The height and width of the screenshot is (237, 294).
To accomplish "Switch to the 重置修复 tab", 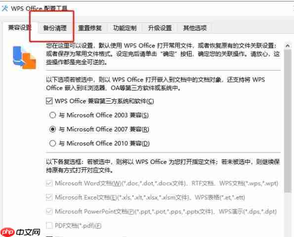I will click(x=90, y=28).
